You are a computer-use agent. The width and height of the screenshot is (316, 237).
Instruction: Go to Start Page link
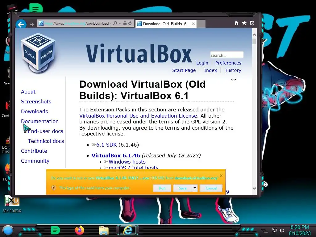pos(184,70)
